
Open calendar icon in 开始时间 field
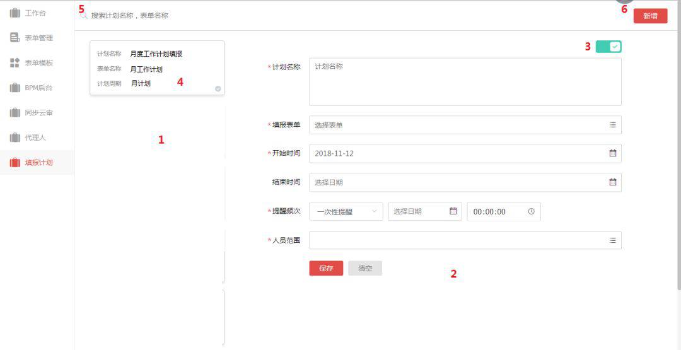click(612, 153)
